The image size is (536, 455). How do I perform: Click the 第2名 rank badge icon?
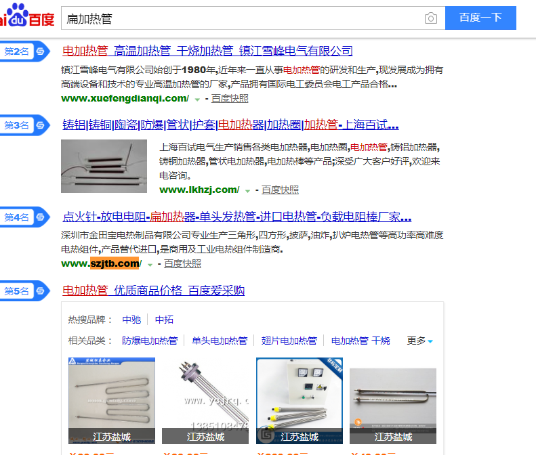[24, 51]
